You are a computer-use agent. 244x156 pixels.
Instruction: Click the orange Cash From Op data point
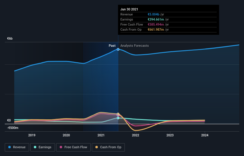click(x=118, y=114)
